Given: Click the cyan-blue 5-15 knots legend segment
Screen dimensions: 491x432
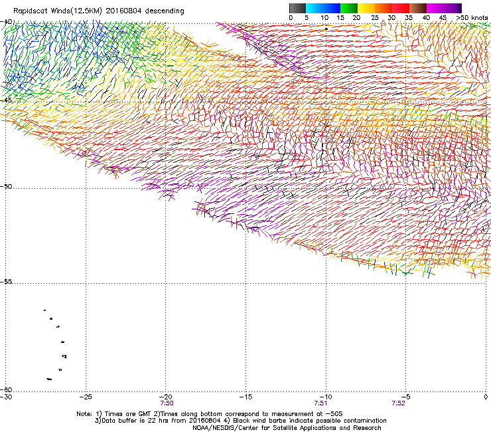Looking at the screenshot, I should [323, 8].
